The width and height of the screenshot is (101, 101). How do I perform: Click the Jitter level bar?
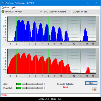(x=29, y=84)
